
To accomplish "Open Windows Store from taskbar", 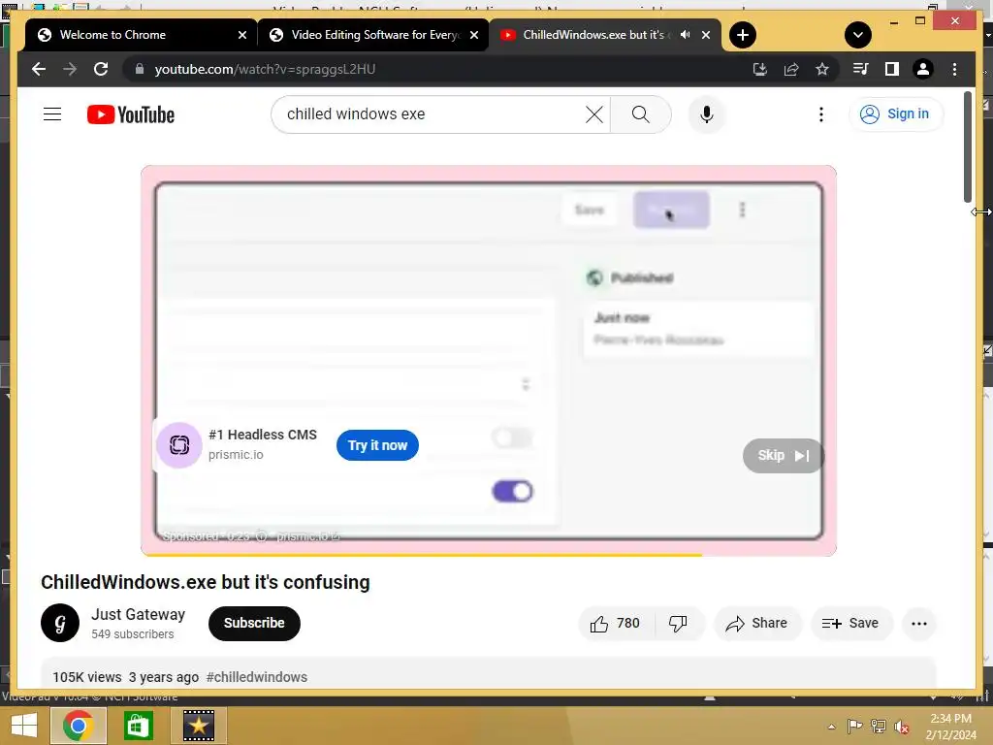I will pyautogui.click(x=138, y=726).
